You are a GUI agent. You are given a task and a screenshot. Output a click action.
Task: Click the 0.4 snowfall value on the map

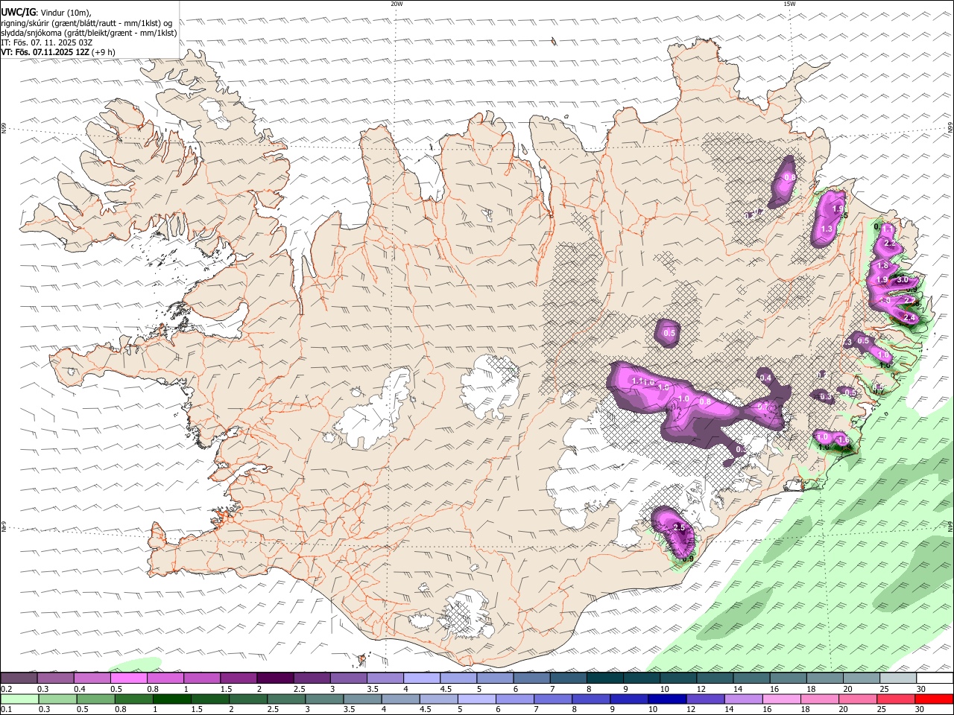[765, 378]
